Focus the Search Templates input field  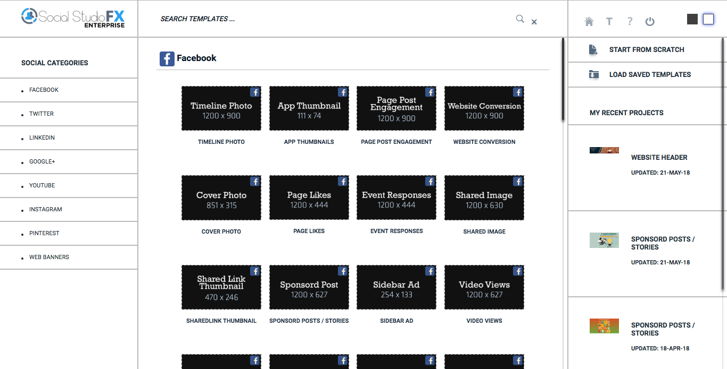(x=335, y=19)
